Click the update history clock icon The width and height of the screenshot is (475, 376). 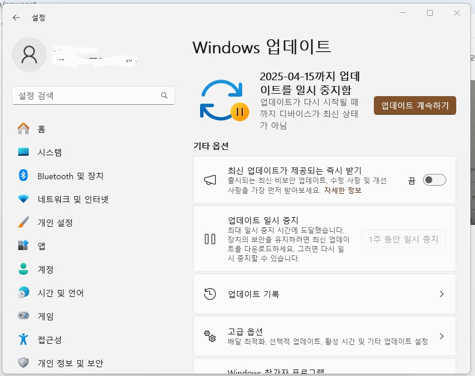click(210, 294)
